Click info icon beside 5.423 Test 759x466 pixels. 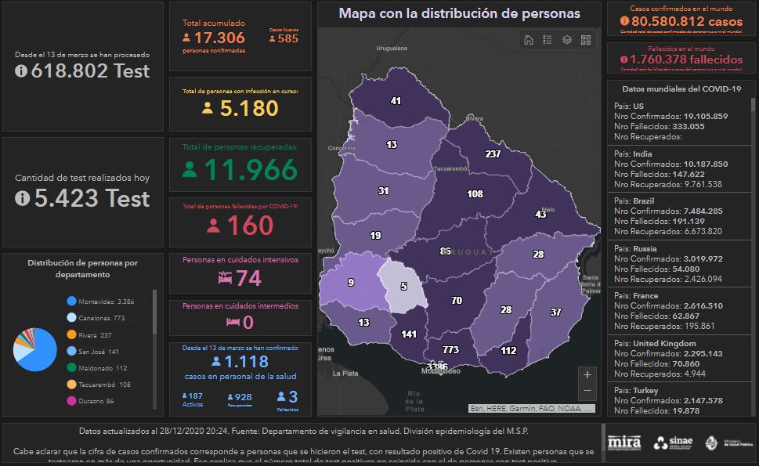22,199
